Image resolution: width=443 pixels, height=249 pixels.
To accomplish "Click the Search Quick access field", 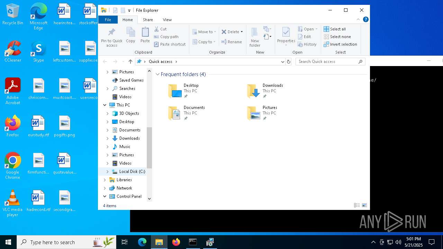I will tap(331, 62).
